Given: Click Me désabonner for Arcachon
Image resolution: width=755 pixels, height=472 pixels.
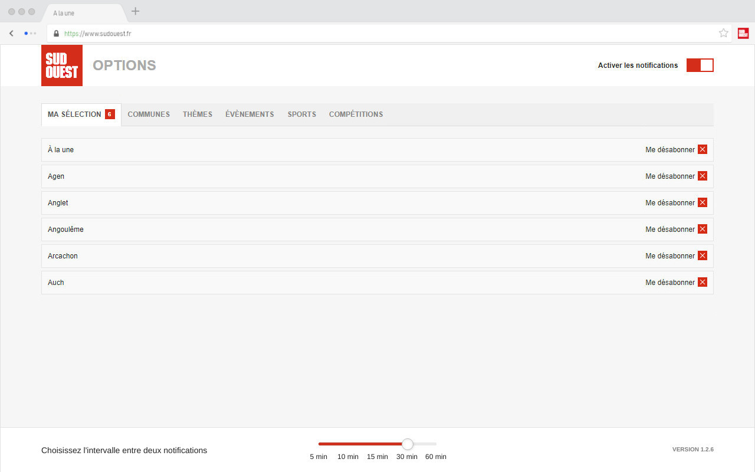Looking at the screenshot, I should tap(670, 256).
